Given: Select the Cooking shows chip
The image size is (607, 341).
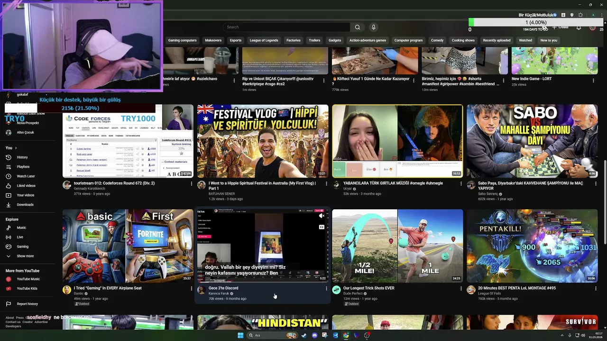Looking at the screenshot, I should pyautogui.click(x=463, y=40).
